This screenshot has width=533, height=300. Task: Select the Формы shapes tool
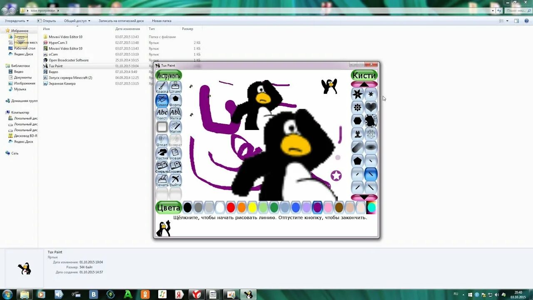coord(175,101)
